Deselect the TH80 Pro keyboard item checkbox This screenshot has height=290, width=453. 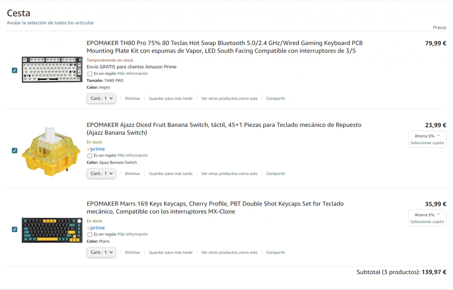point(15,70)
